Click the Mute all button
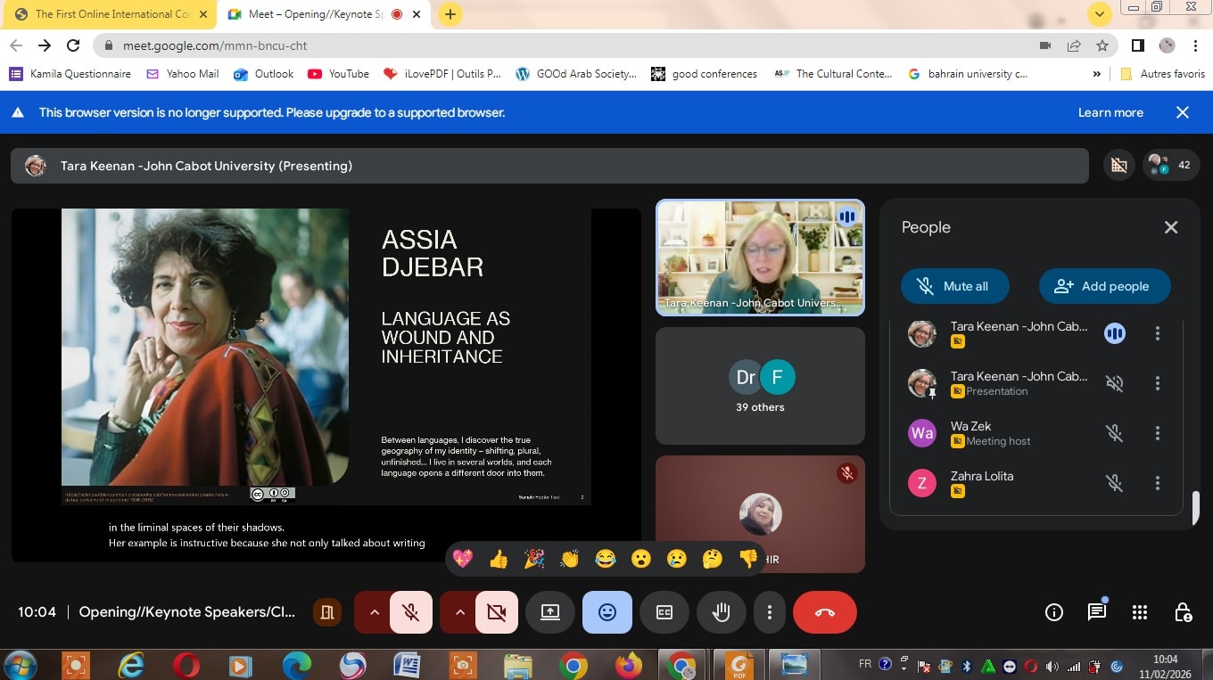The width and height of the screenshot is (1213, 680). [x=954, y=286]
